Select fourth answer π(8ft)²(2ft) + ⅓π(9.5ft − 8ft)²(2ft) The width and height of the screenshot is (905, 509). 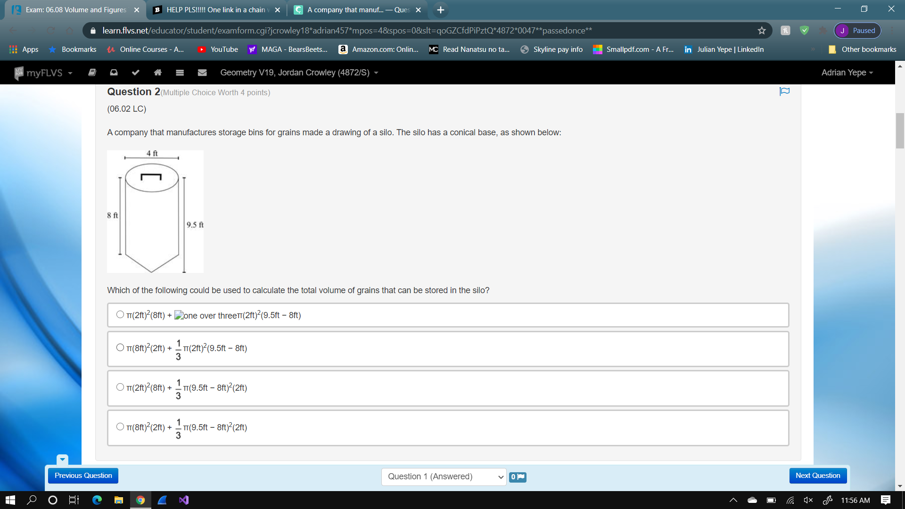tap(120, 427)
